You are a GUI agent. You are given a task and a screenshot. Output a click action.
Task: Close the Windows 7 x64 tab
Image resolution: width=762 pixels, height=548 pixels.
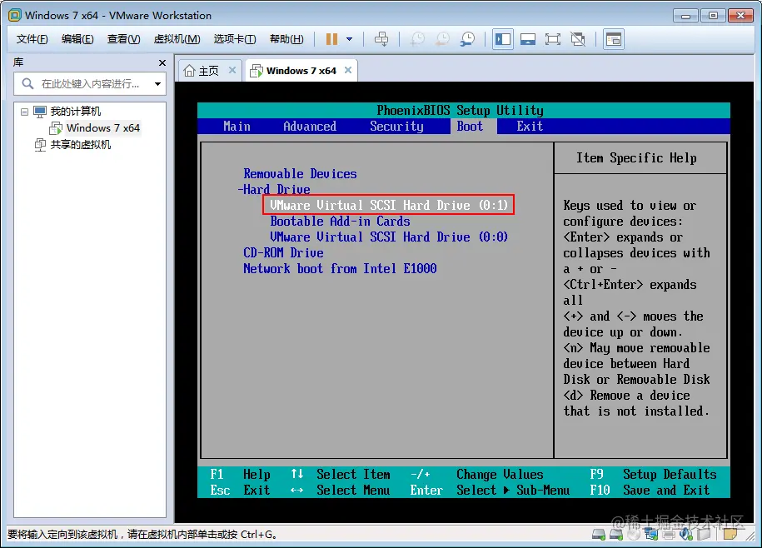[x=348, y=70]
